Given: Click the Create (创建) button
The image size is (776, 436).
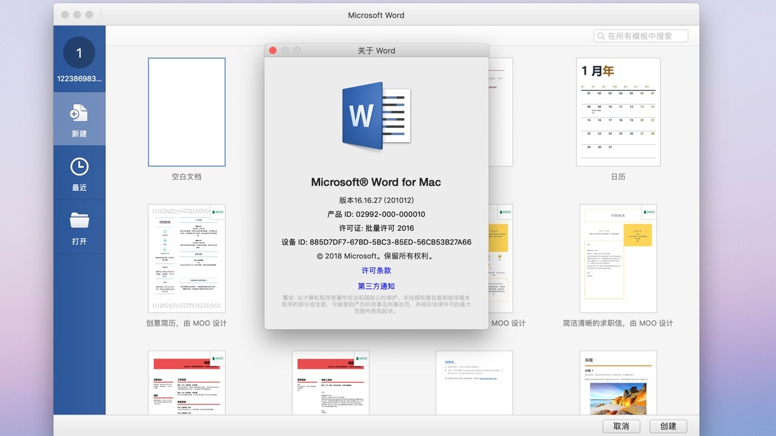Looking at the screenshot, I should click(x=668, y=426).
